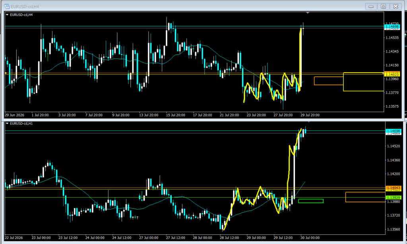The image size is (407, 244).
Task: Click the 22 Jul 2026 date label
Action: tap(14, 238)
